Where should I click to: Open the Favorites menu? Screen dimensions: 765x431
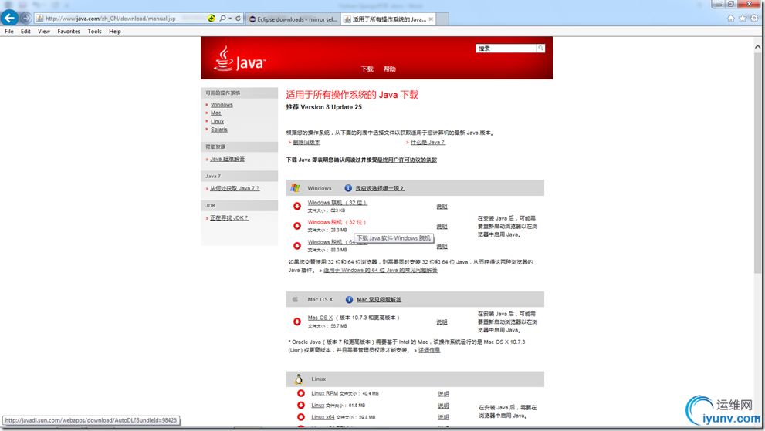[69, 31]
